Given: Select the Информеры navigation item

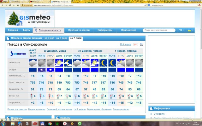Looking at the screenshot, I should [x=105, y=30].
